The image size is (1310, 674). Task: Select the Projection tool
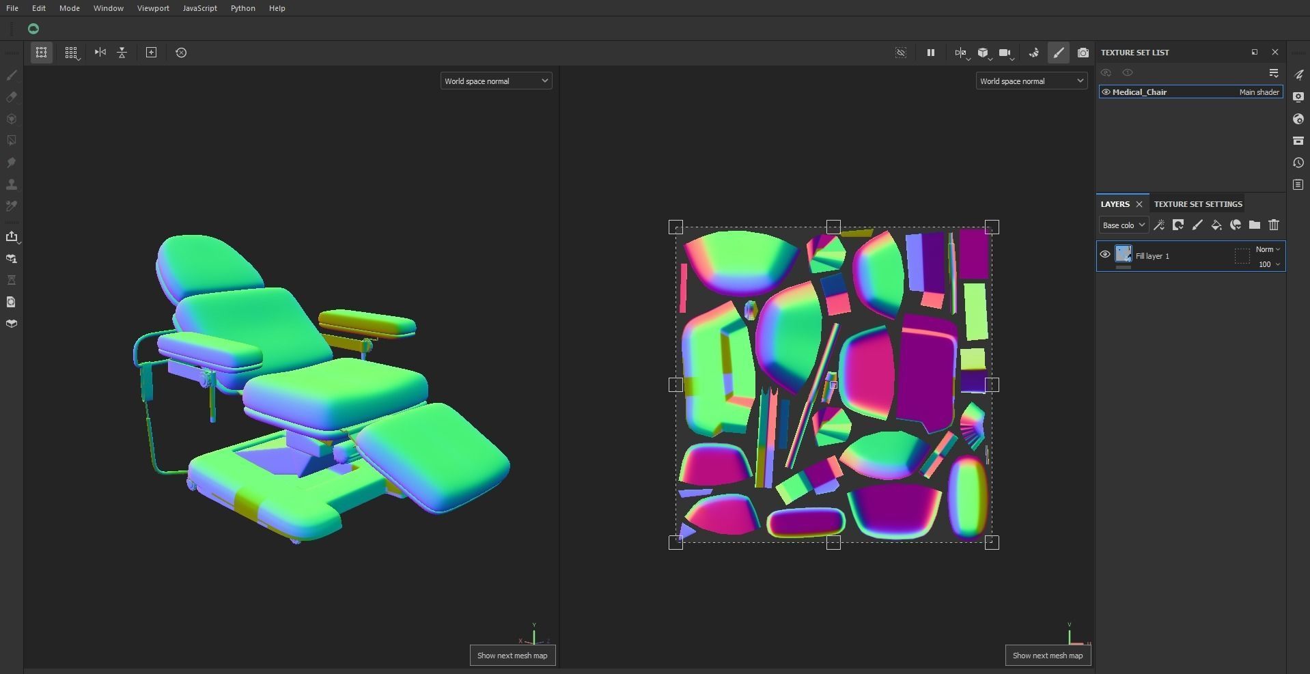click(x=12, y=119)
